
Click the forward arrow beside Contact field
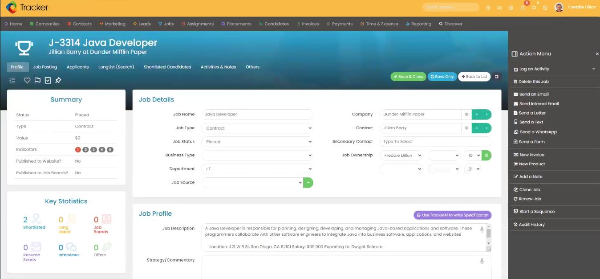pyautogui.click(x=486, y=128)
